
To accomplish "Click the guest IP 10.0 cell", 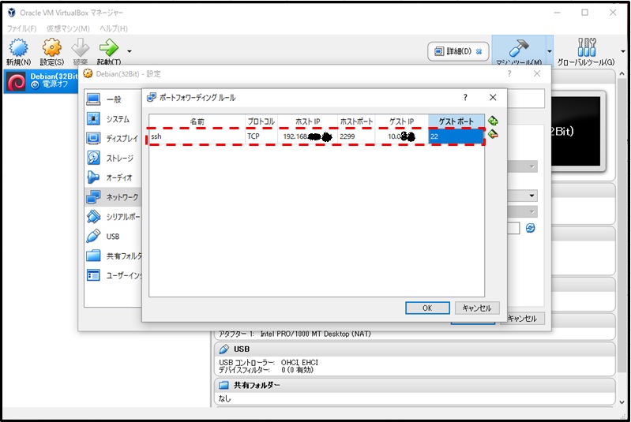I will pos(401,136).
